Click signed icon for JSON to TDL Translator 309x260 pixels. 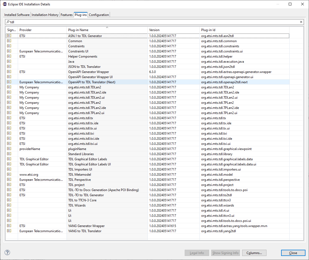(9, 66)
